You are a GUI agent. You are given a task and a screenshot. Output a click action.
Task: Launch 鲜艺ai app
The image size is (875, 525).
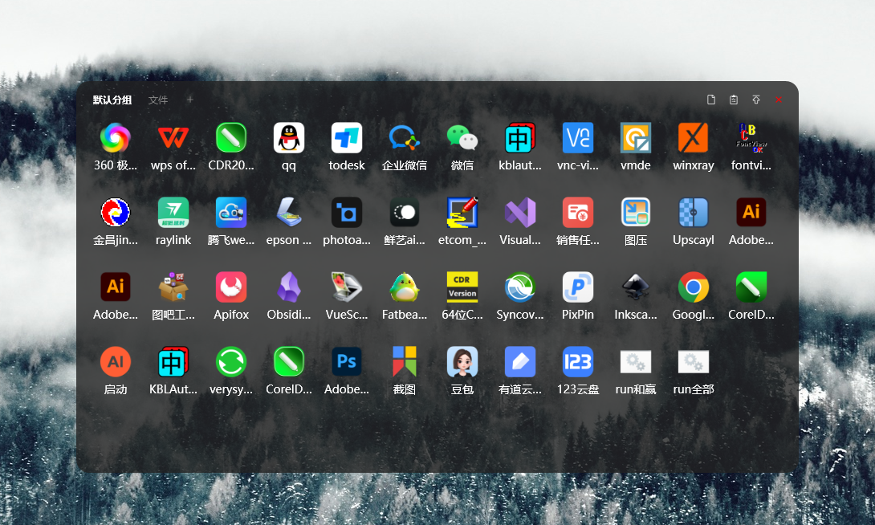tap(405, 213)
